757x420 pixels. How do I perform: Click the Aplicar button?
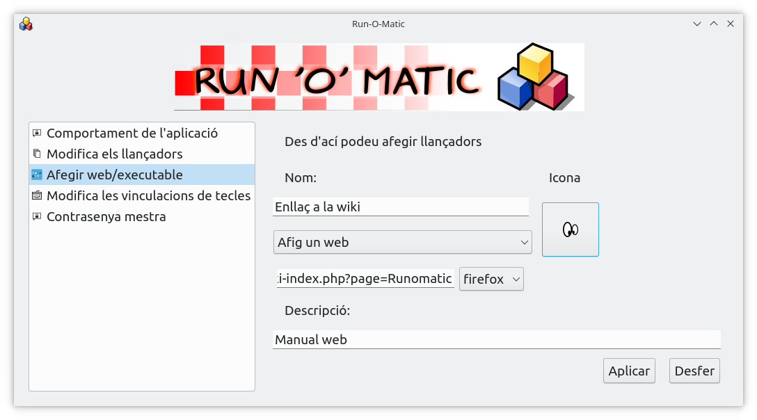click(629, 371)
